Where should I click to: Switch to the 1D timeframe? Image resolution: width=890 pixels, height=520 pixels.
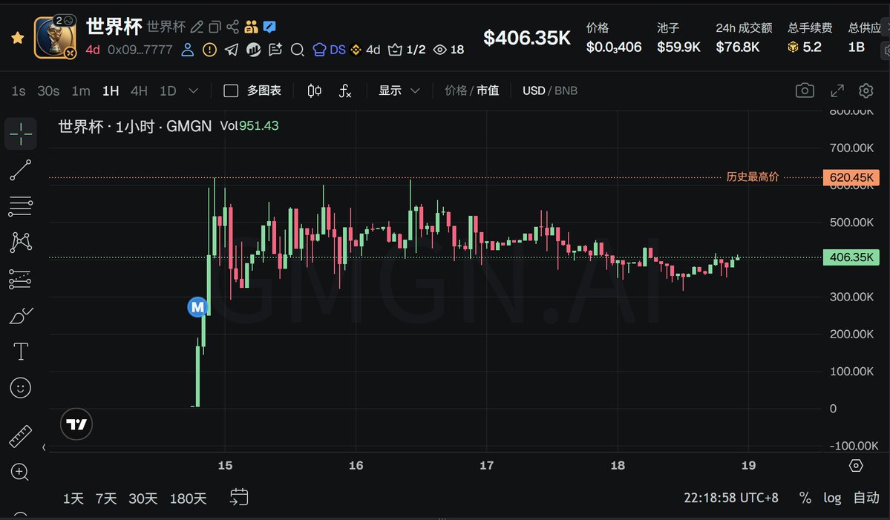click(168, 90)
